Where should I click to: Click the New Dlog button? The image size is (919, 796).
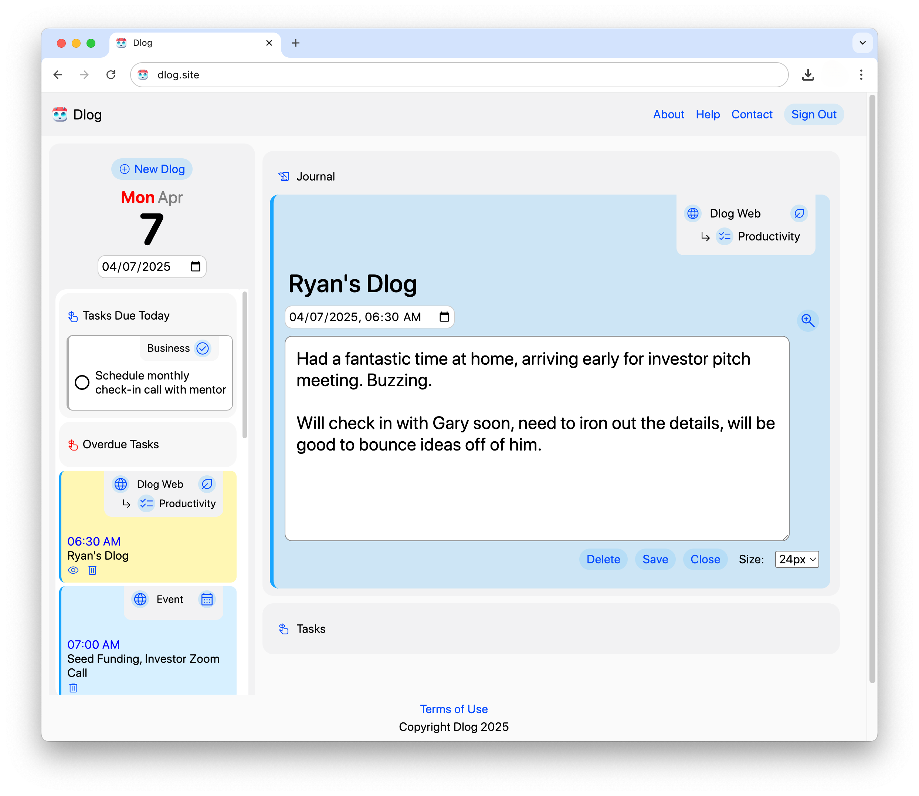tap(152, 169)
